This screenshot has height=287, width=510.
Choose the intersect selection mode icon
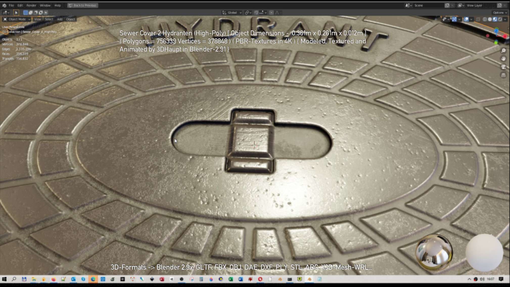click(46, 12)
